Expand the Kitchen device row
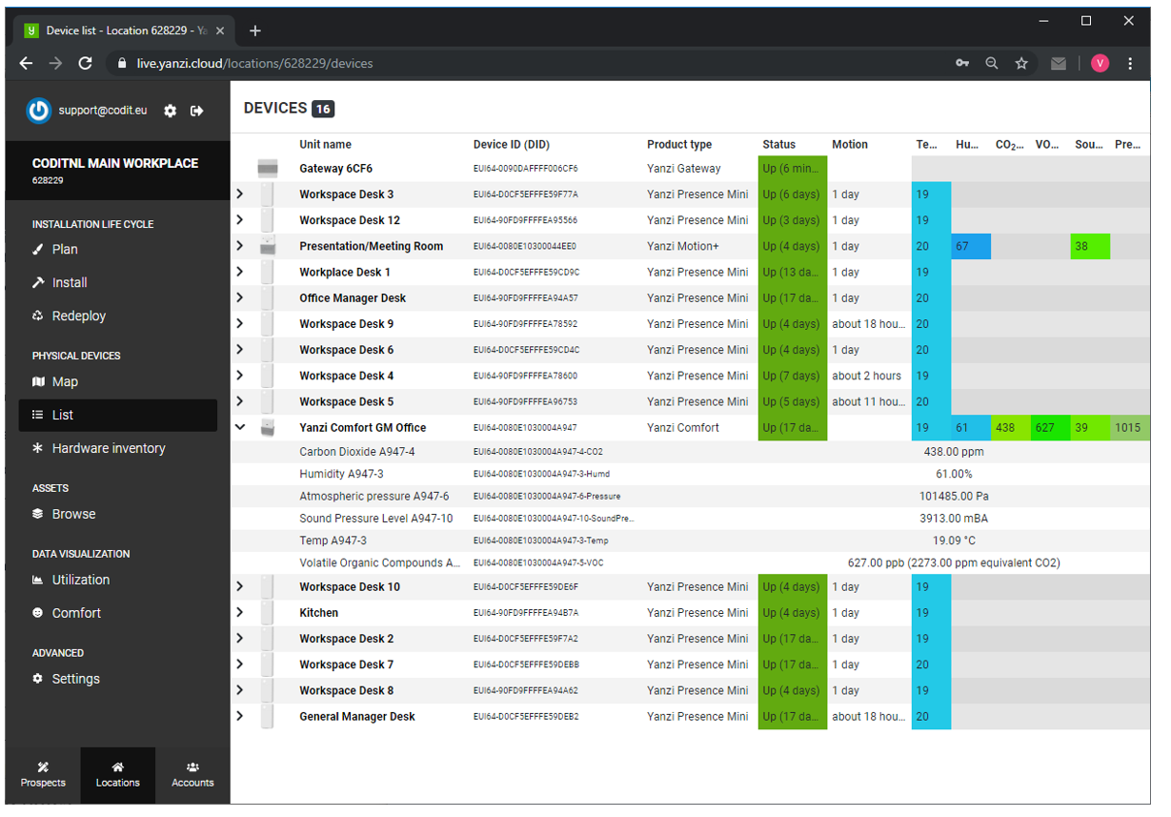Image resolution: width=1171 pixels, height=817 pixels. pos(239,613)
